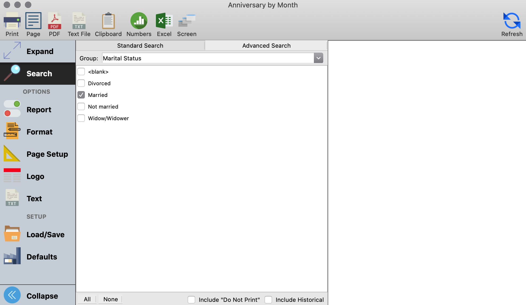Enable Include Historical checkbox
526x305 pixels.
(268, 300)
